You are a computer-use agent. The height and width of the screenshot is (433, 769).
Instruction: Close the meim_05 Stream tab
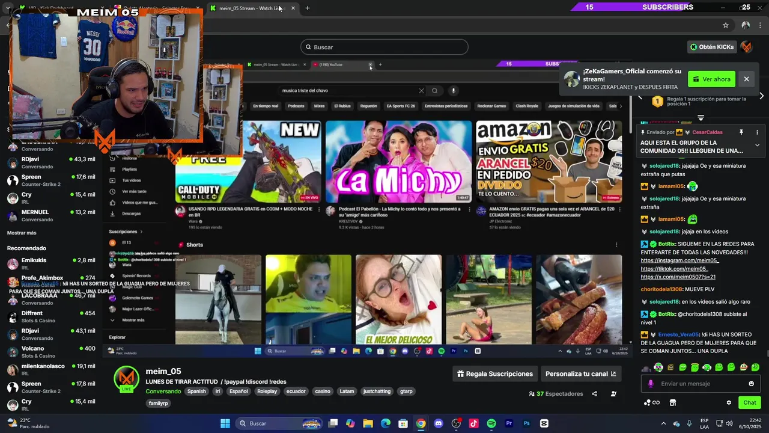coord(293,8)
